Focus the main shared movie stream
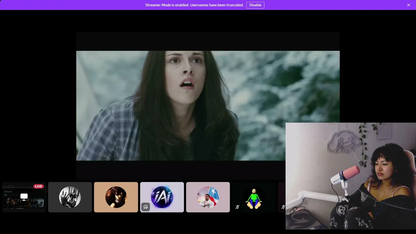Viewport: 416px width, 234px height. [208, 106]
